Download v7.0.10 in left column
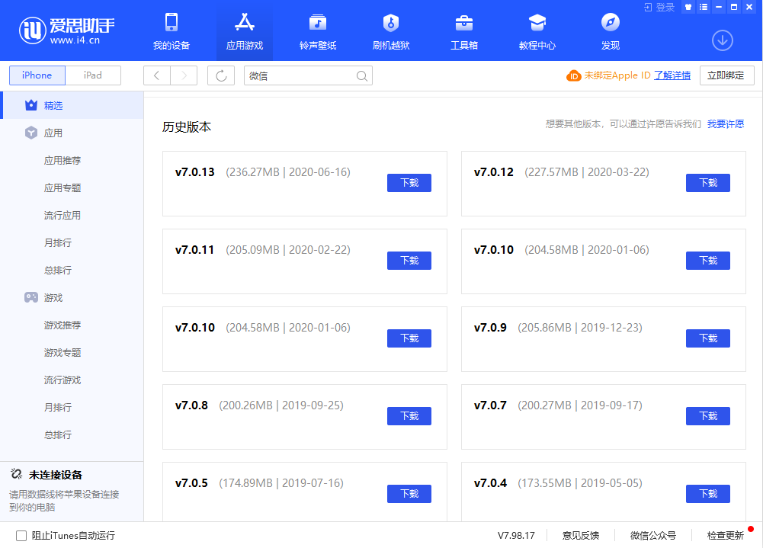The image size is (763, 548). point(409,338)
